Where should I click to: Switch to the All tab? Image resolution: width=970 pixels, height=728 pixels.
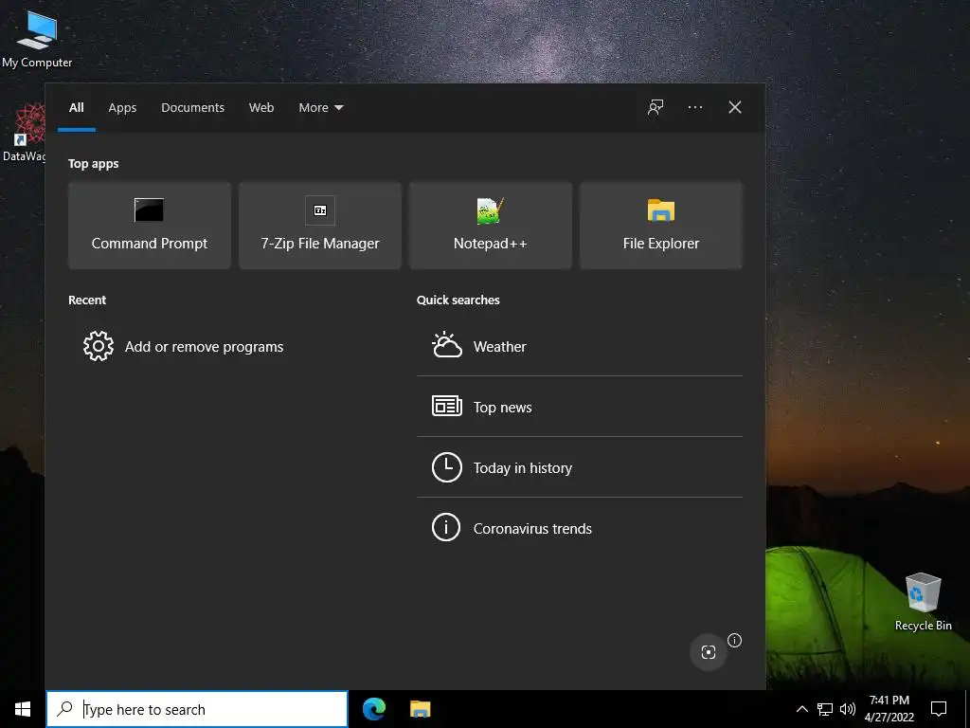pos(77,108)
